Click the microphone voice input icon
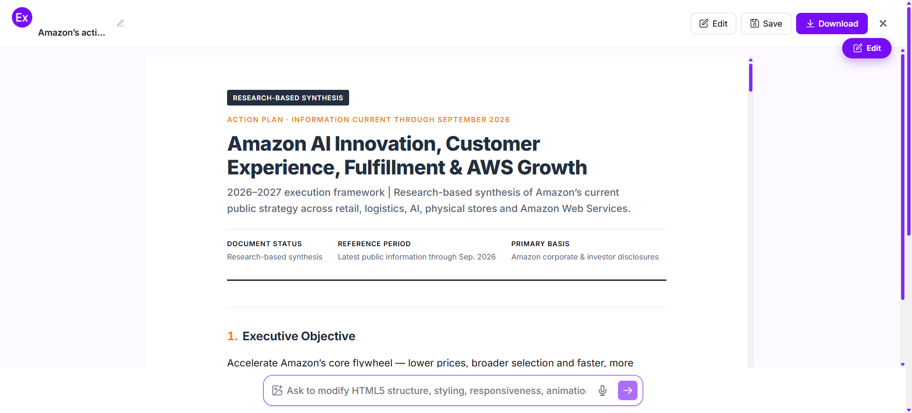This screenshot has width=912, height=413. point(602,391)
